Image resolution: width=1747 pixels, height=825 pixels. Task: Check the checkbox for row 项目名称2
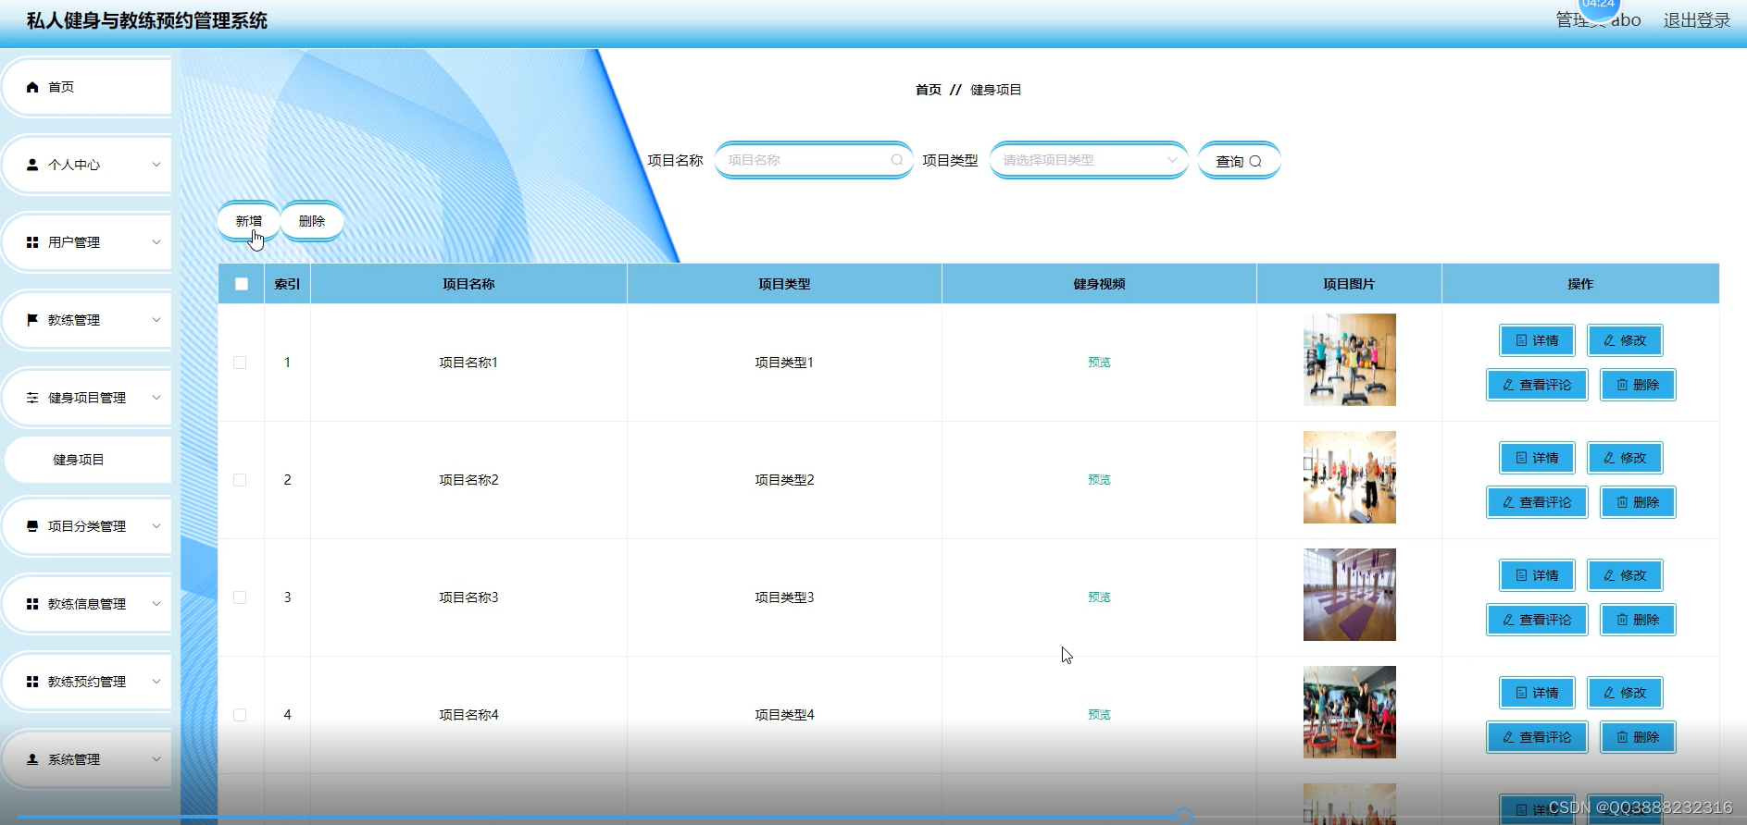click(x=240, y=480)
